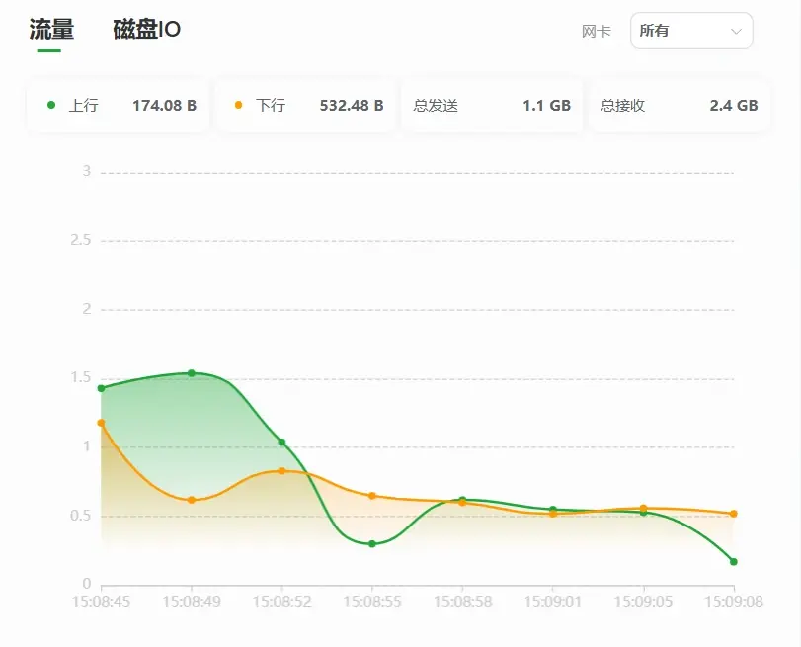Open the 网卡 所有 dropdown
Image resolution: width=801 pixels, height=647 pixels.
690,31
